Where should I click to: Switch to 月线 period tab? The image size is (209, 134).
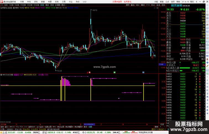point(52,5)
